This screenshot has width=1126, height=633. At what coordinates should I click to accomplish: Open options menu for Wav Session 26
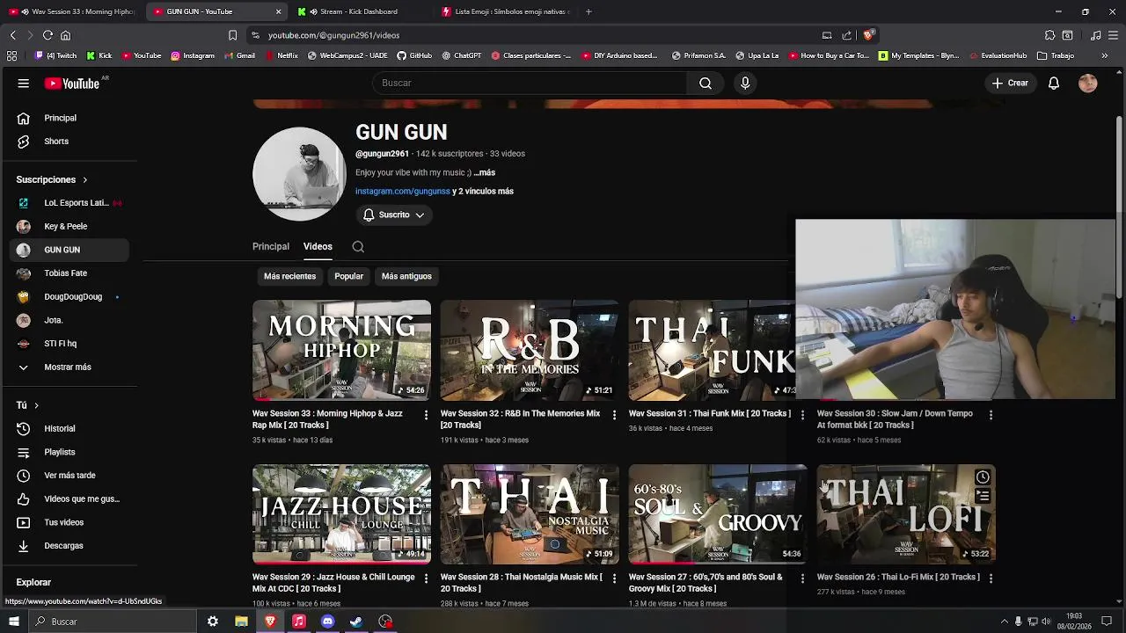(x=991, y=578)
